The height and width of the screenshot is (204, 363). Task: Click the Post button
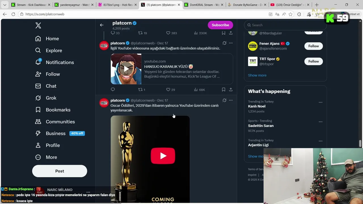pyautogui.click(x=60, y=171)
